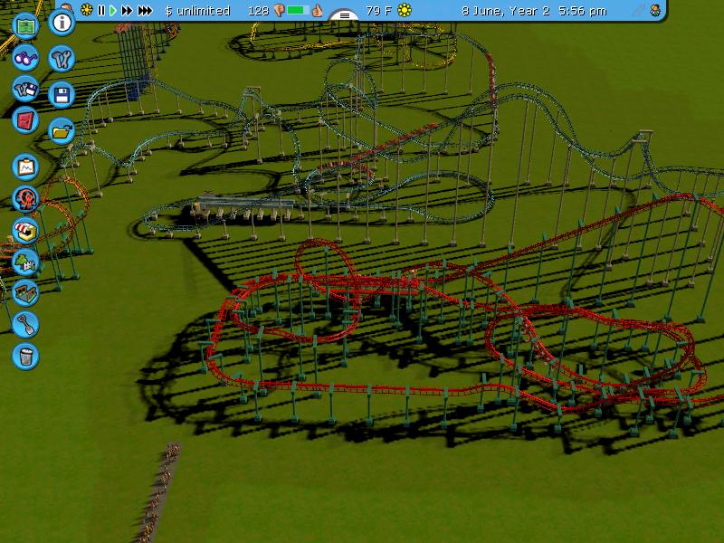Open the clipboard graph finances icon
The height and width of the screenshot is (543, 724).
(x=25, y=167)
